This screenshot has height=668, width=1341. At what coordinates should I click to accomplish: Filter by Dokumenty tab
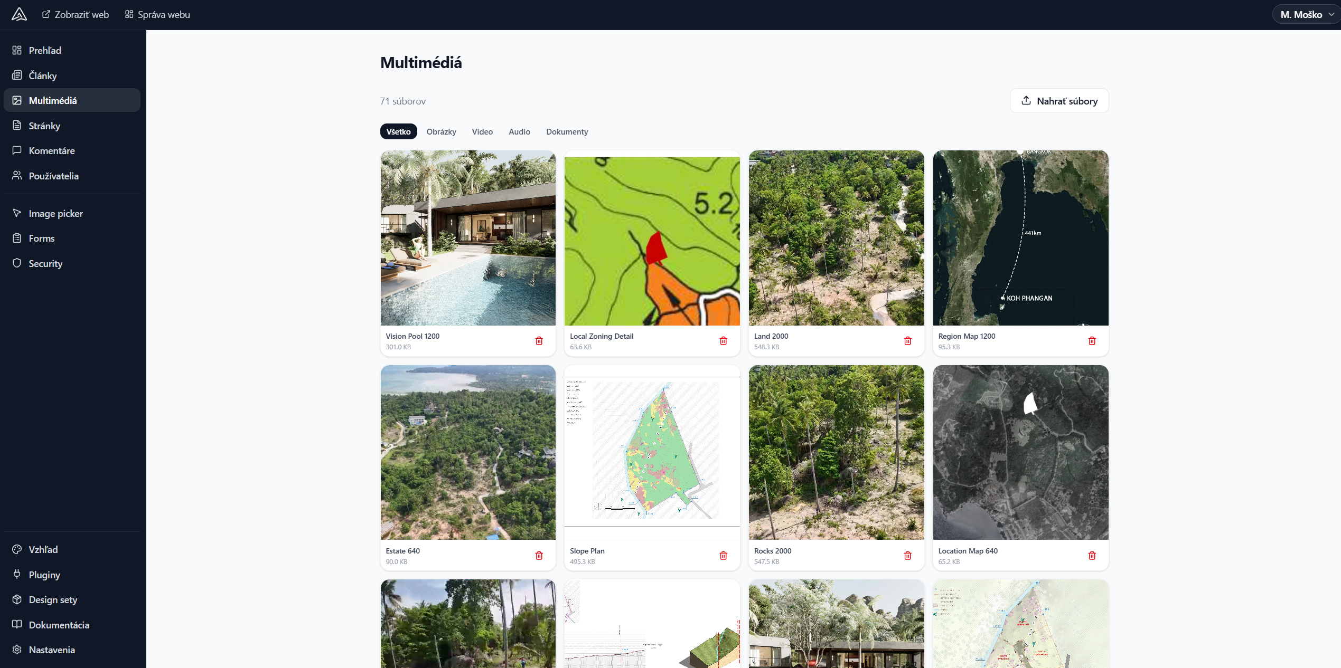click(567, 131)
